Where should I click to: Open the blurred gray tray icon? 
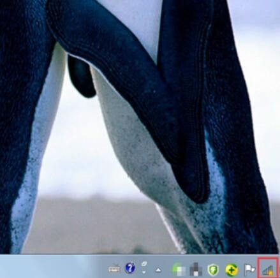(196, 270)
